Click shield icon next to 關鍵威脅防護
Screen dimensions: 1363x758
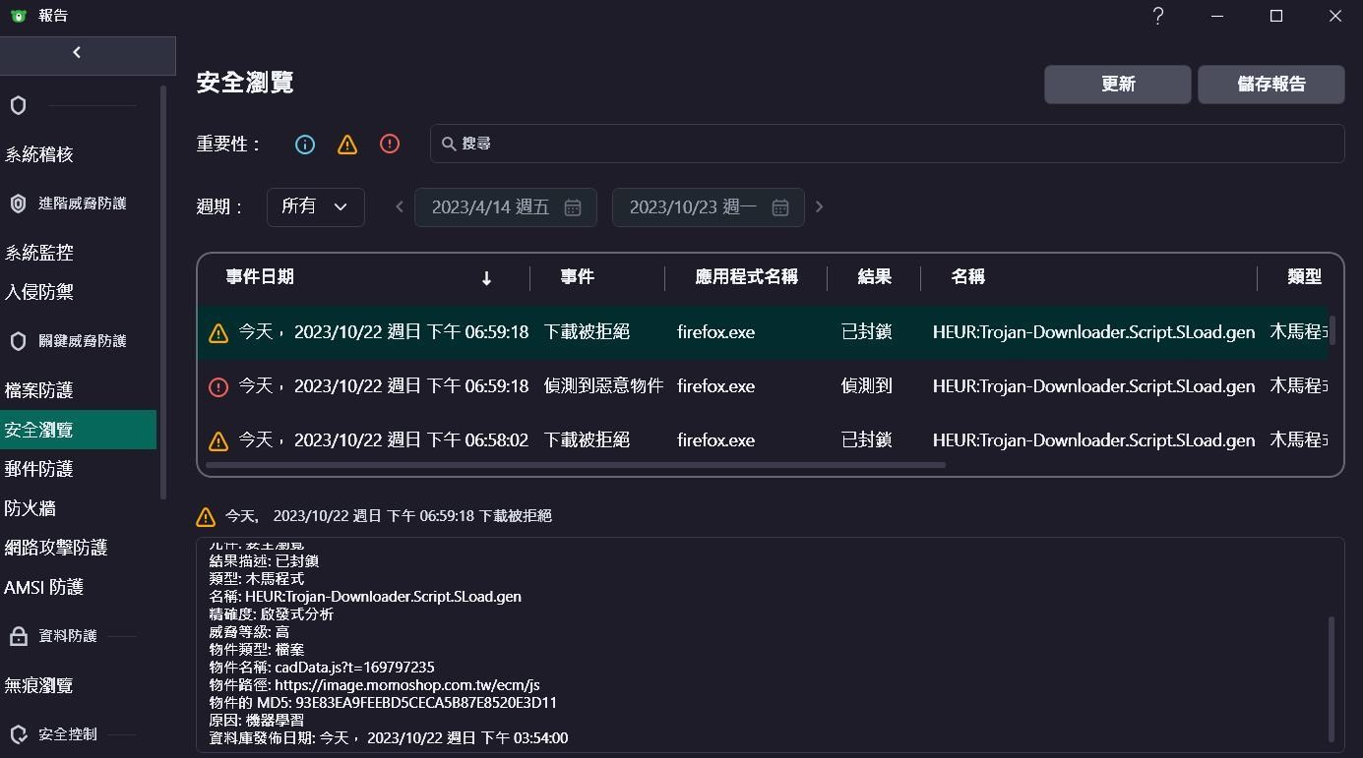point(18,341)
